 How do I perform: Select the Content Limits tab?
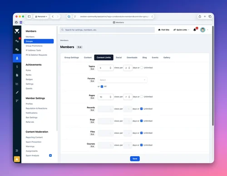click(x=104, y=58)
